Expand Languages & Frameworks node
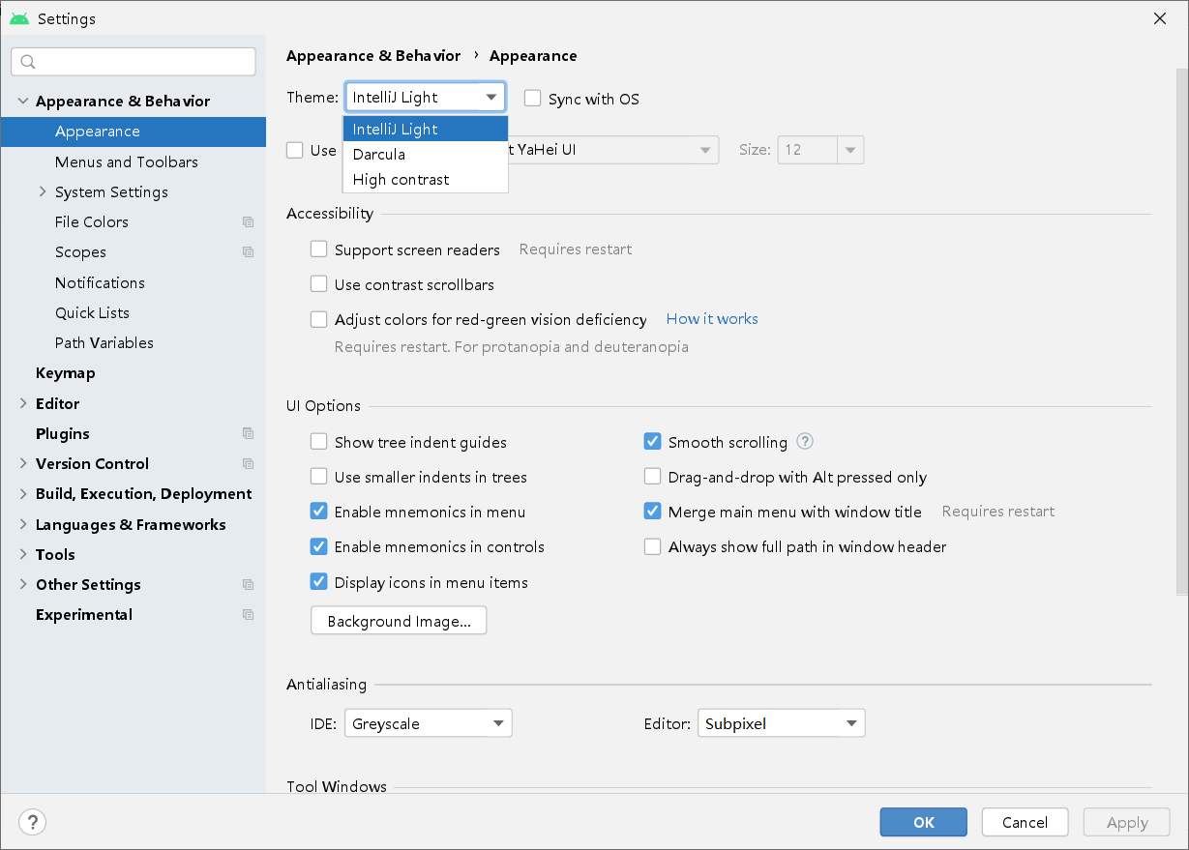Image resolution: width=1189 pixels, height=850 pixels. pos(23,524)
